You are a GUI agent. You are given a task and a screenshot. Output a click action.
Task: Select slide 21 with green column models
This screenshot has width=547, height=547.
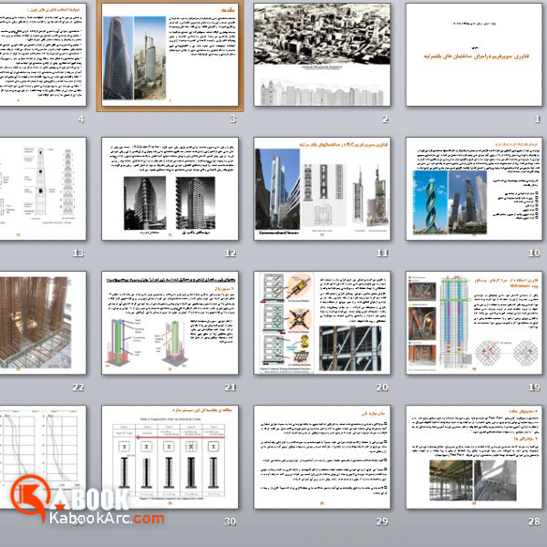[x=170, y=323]
